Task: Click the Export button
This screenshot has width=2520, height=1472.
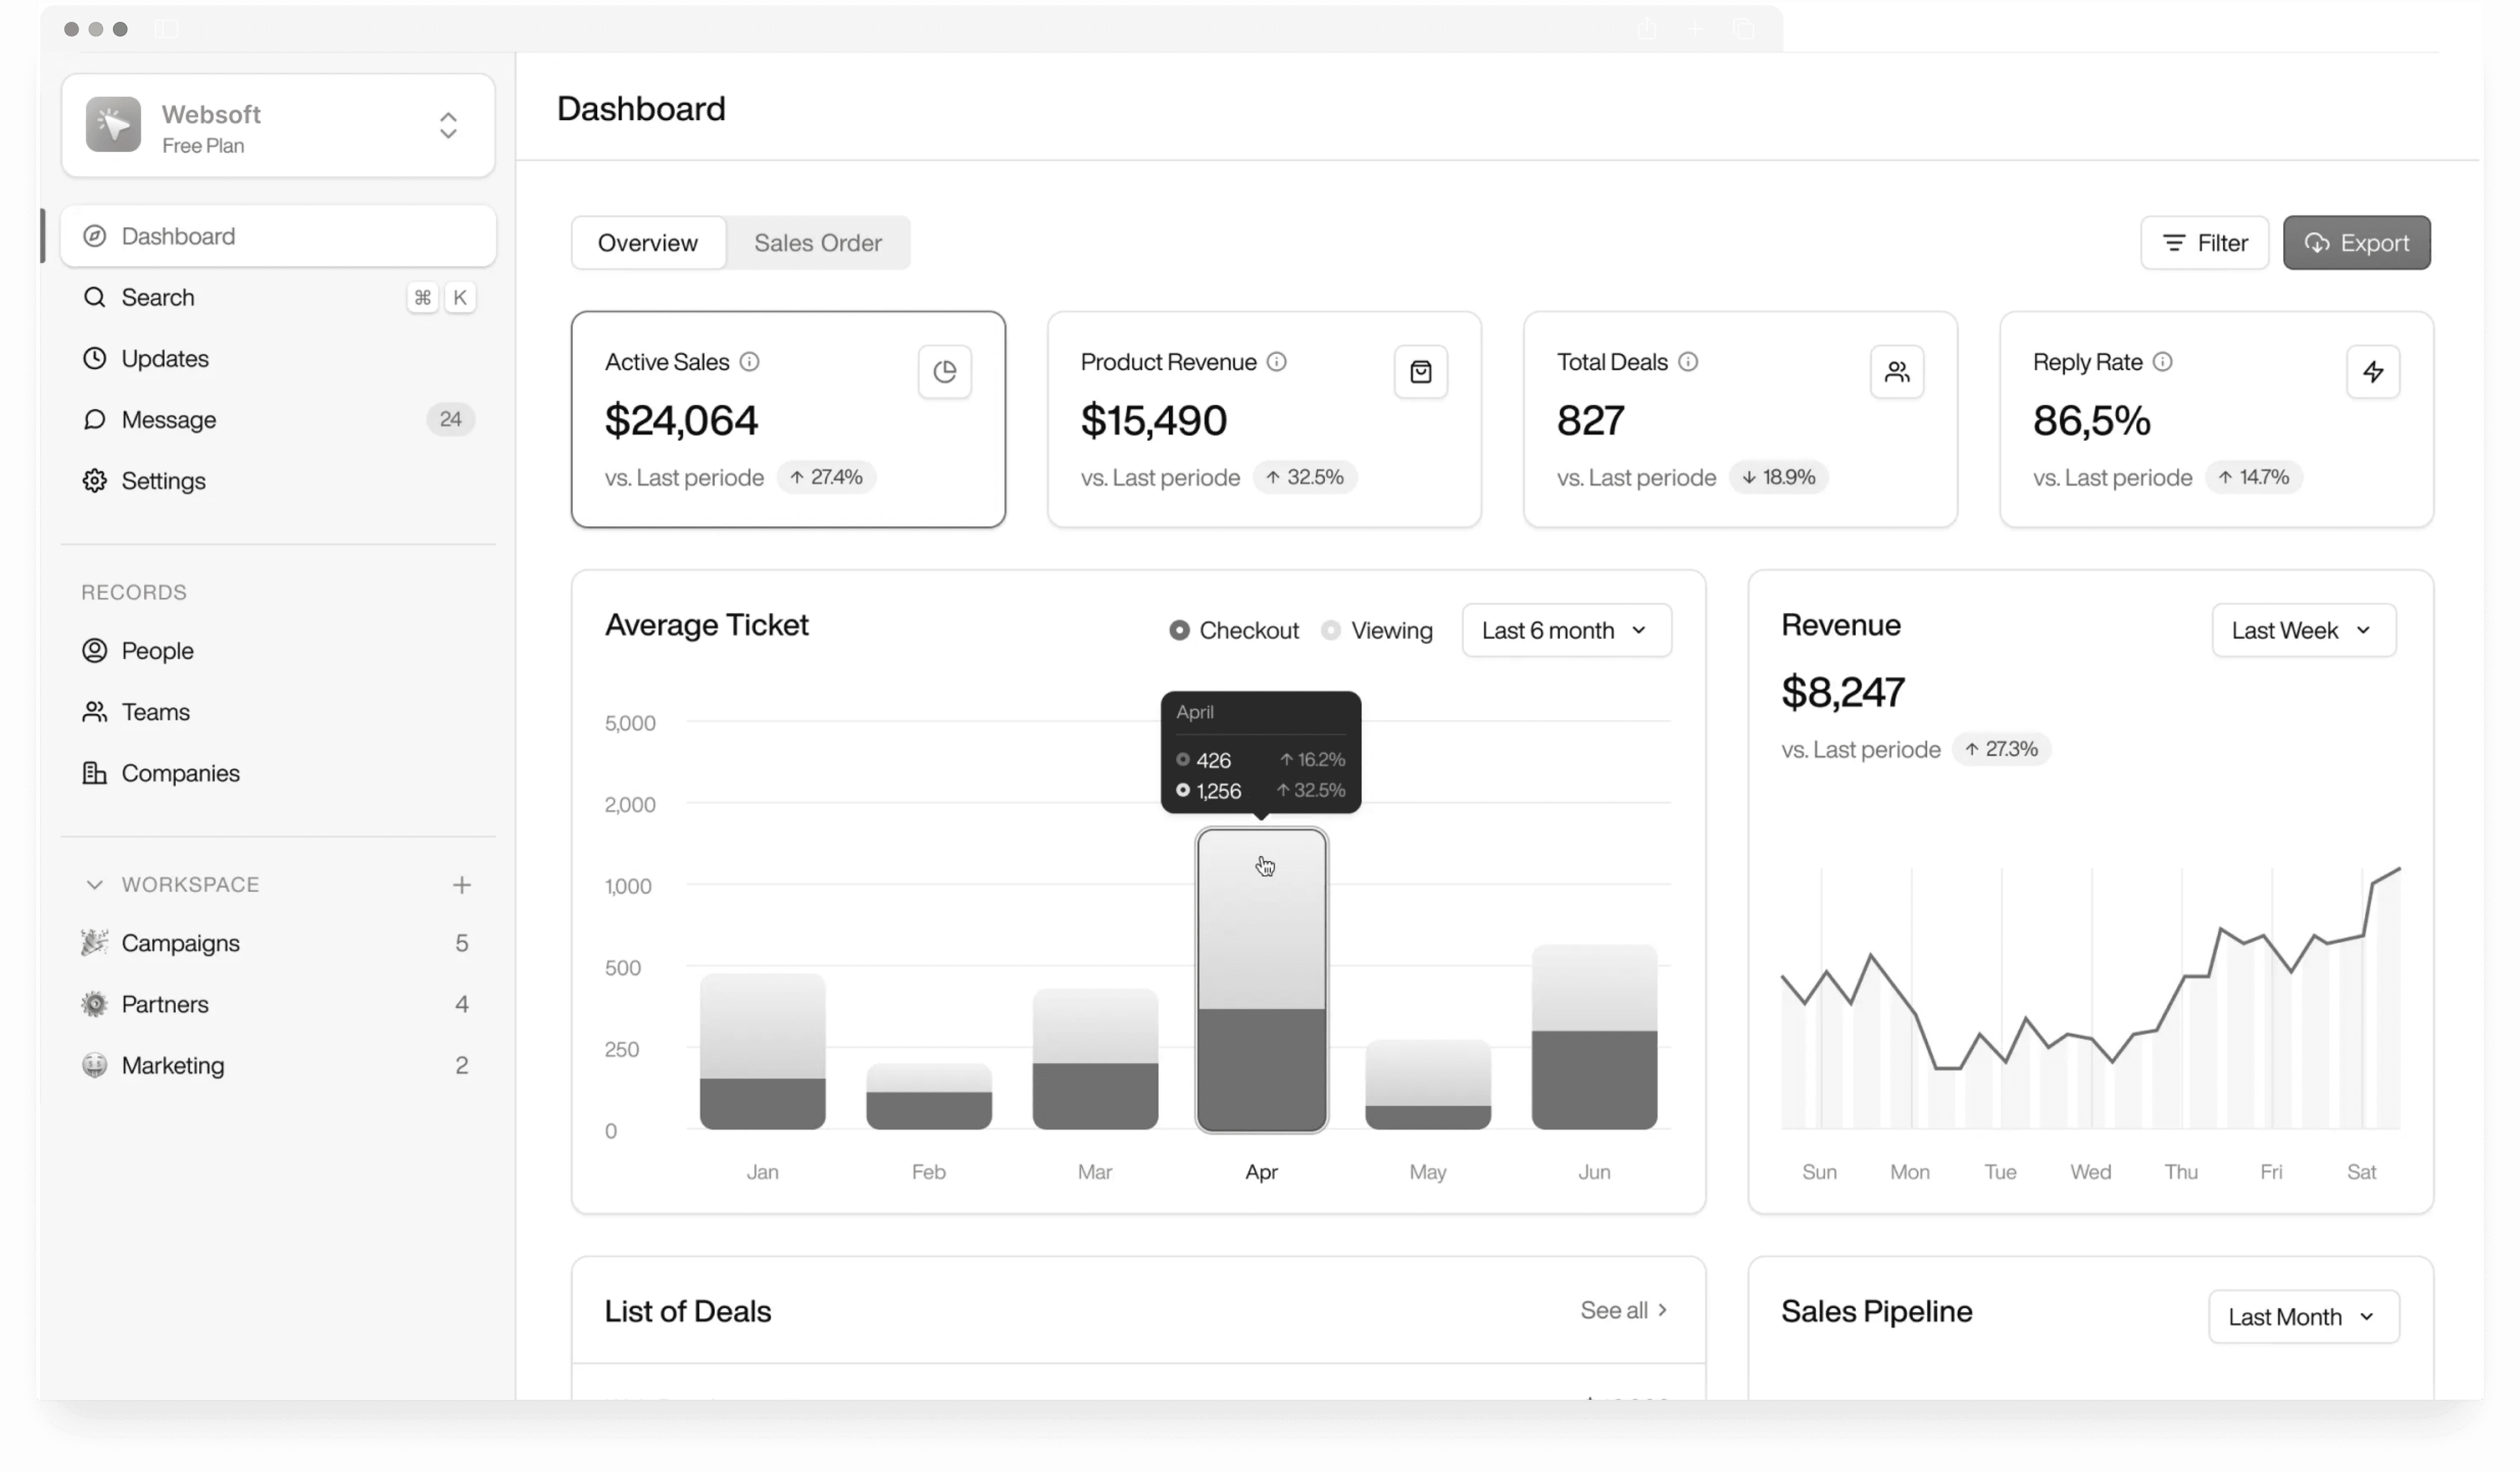Action: (2357, 242)
